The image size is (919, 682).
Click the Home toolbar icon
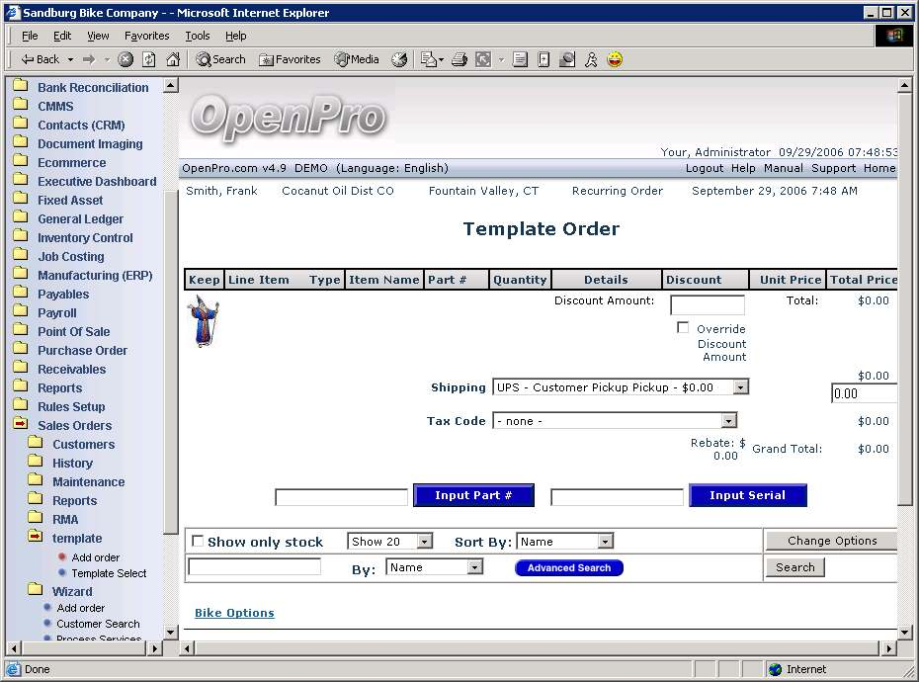(x=174, y=59)
